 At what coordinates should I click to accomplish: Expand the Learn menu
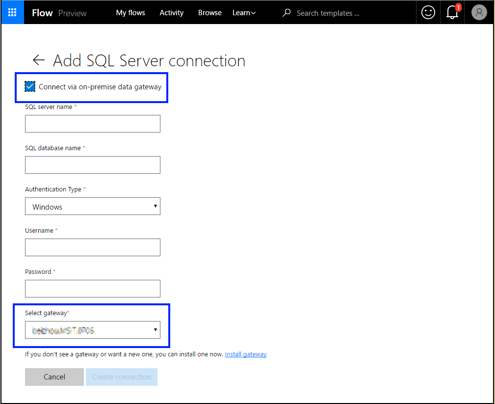point(244,13)
